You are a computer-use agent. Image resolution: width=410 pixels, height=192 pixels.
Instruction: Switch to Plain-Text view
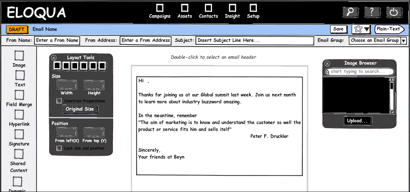click(x=389, y=29)
